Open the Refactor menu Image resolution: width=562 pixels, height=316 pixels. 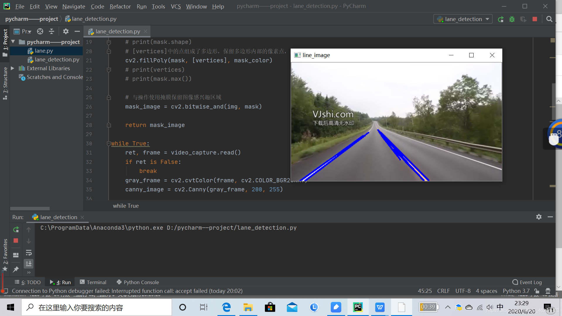(x=120, y=6)
